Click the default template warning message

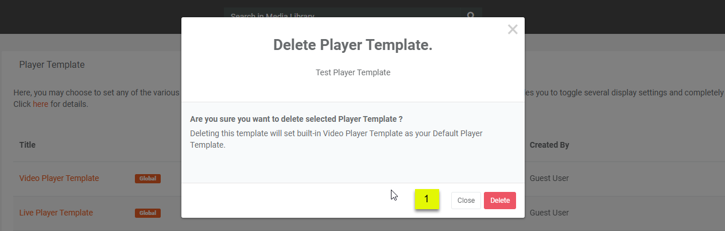336,139
